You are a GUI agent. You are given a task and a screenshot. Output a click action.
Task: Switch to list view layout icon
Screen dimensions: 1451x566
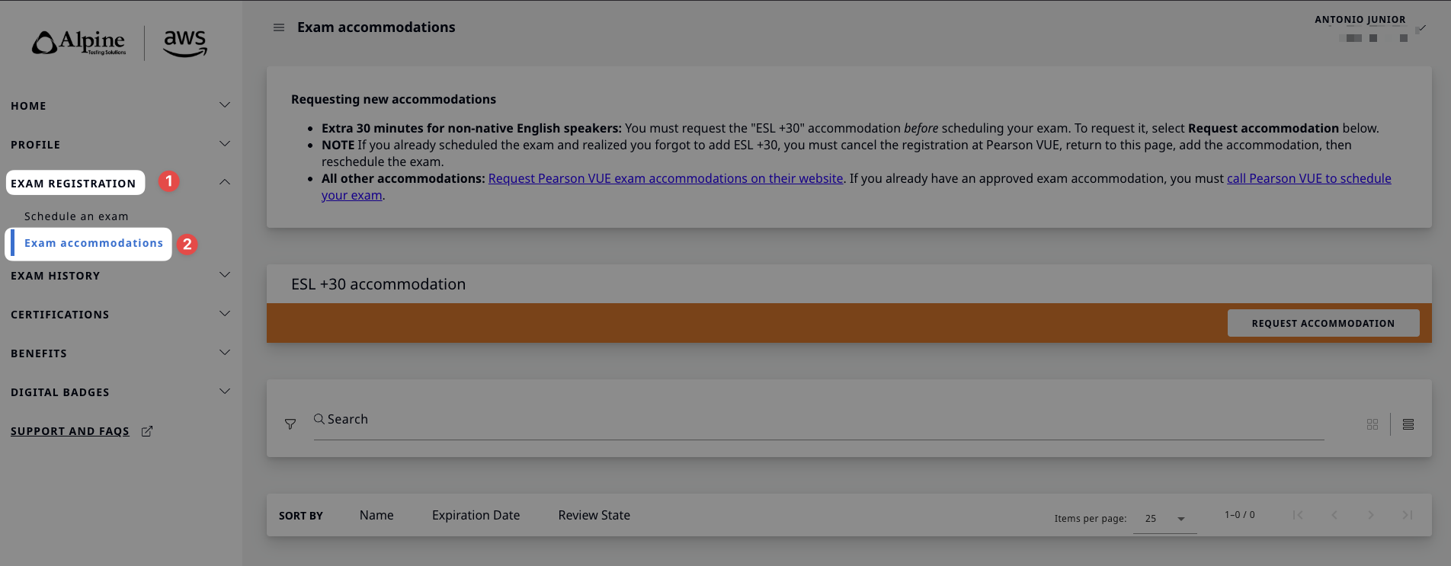click(1408, 424)
